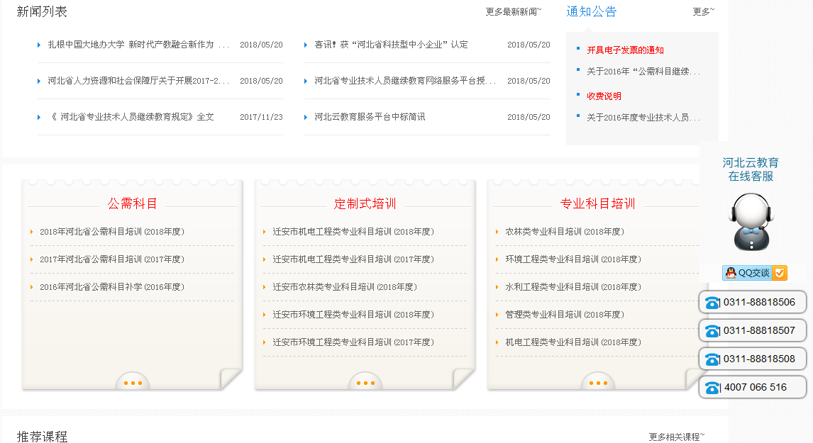
Task: Click three-dot more icon under 专业科目培训 card
Action: (x=598, y=383)
